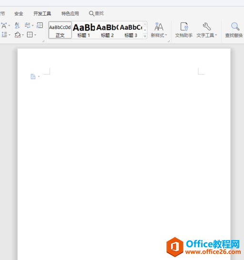
Task: Click the shading paint bucket icon
Action: 18,35
